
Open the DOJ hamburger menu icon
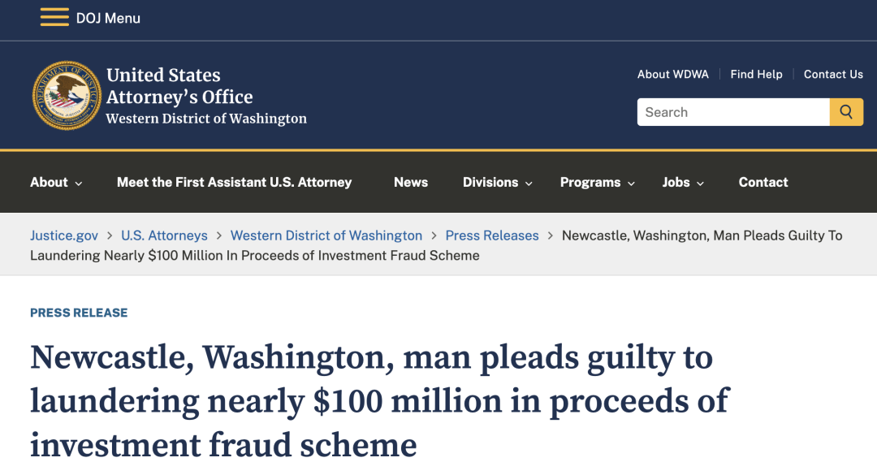(x=54, y=17)
